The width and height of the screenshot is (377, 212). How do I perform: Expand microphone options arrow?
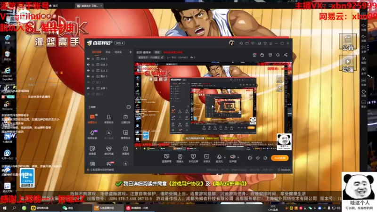[x=225, y=157]
